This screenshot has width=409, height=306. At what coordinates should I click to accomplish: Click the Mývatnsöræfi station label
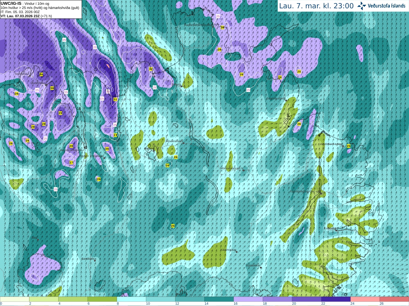(174, 141)
